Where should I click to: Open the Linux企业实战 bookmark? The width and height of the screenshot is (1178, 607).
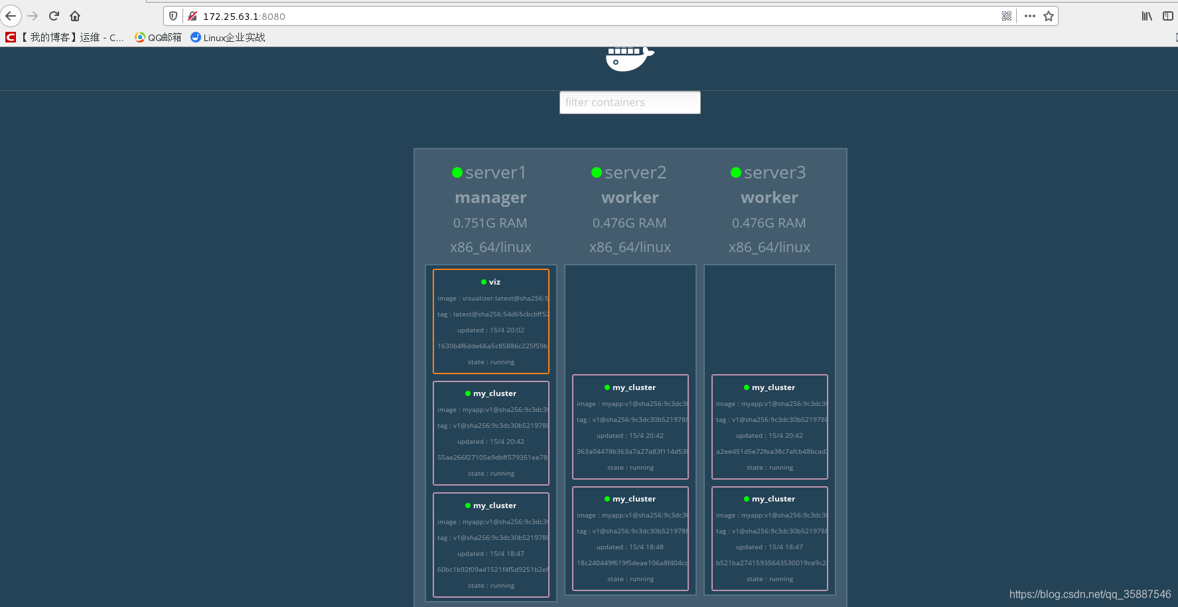(228, 37)
